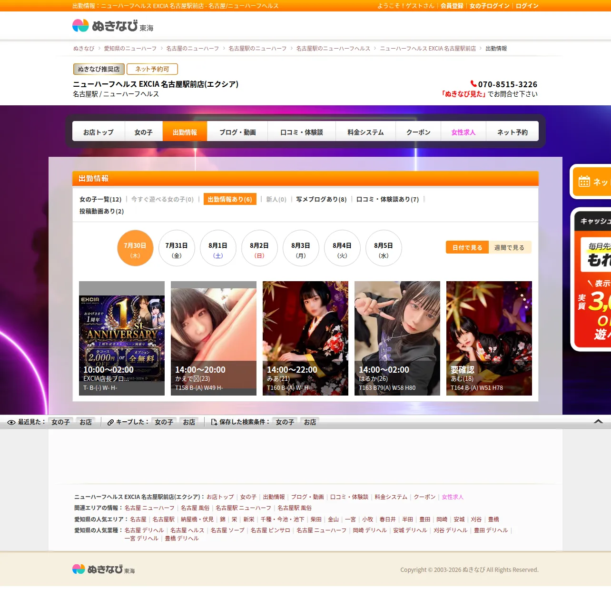Select the date 8月4日 (火)
This screenshot has width=611, height=600.
coord(342,248)
